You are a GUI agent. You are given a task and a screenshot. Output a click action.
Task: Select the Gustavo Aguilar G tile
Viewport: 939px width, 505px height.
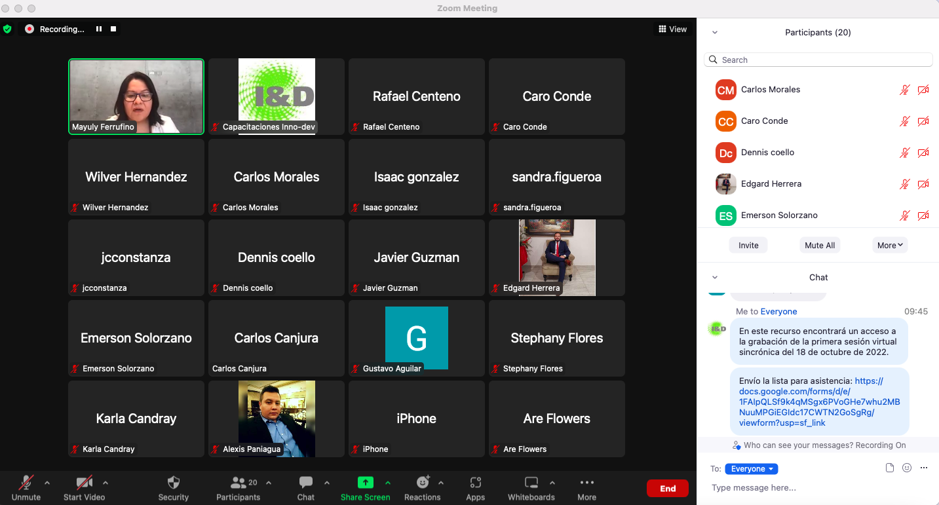click(417, 338)
